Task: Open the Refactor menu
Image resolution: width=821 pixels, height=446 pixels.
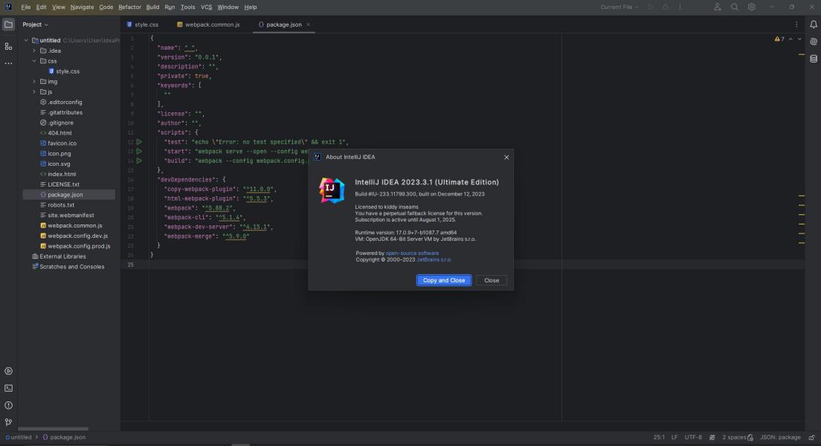Action: (129, 7)
